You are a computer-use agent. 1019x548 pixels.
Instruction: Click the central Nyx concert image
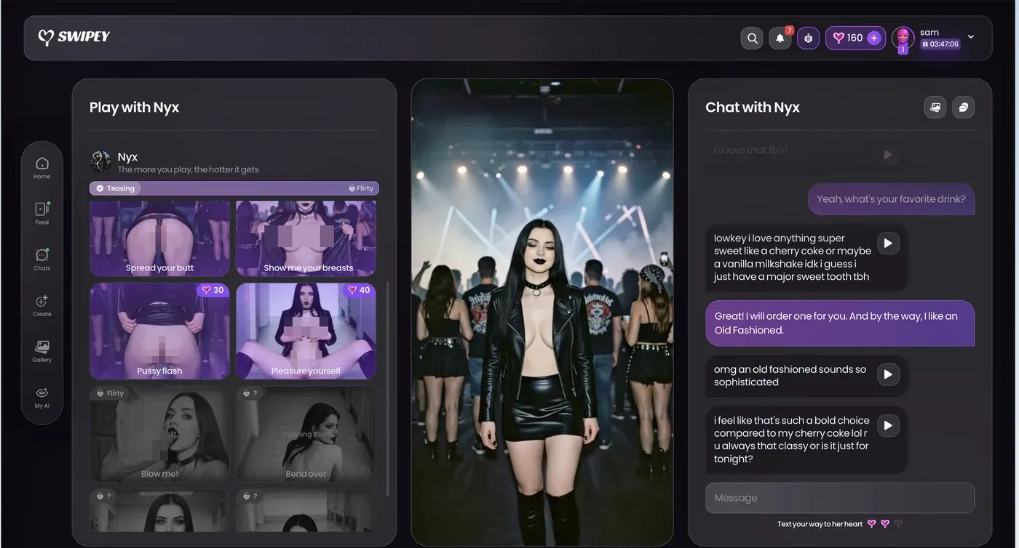(x=542, y=313)
